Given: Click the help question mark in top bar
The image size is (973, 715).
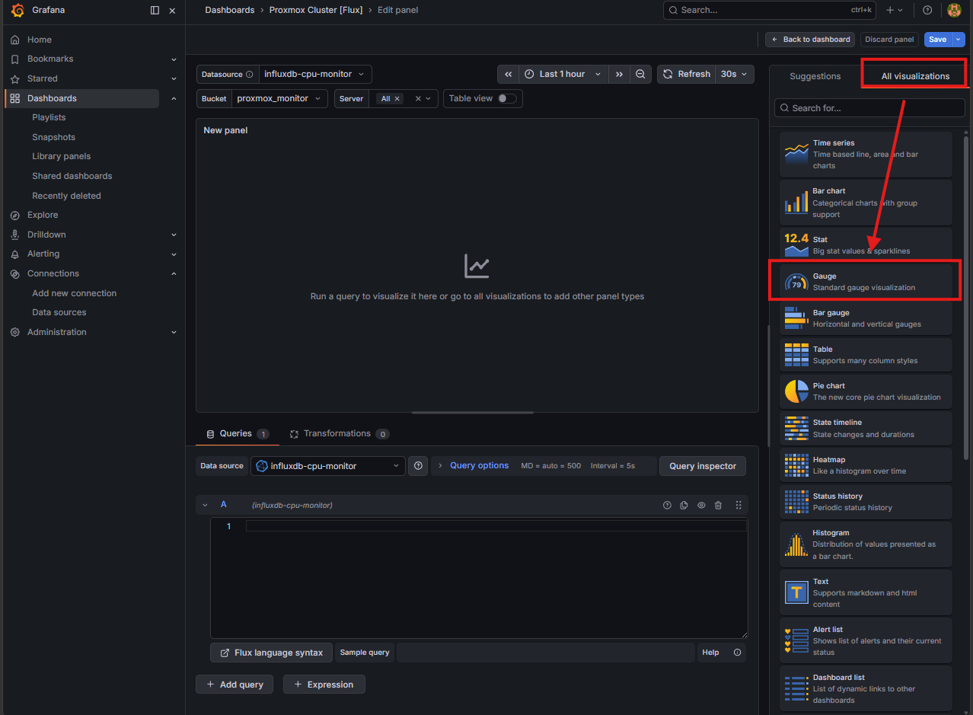Looking at the screenshot, I should (927, 10).
